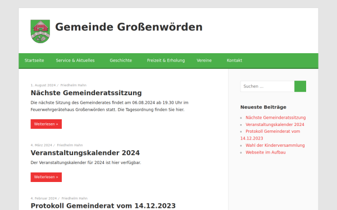Screen dimensions: 337x210
Task: Click Weiterlesen under Nächste Gemeinderatssitzung
Action: [x=46, y=124]
